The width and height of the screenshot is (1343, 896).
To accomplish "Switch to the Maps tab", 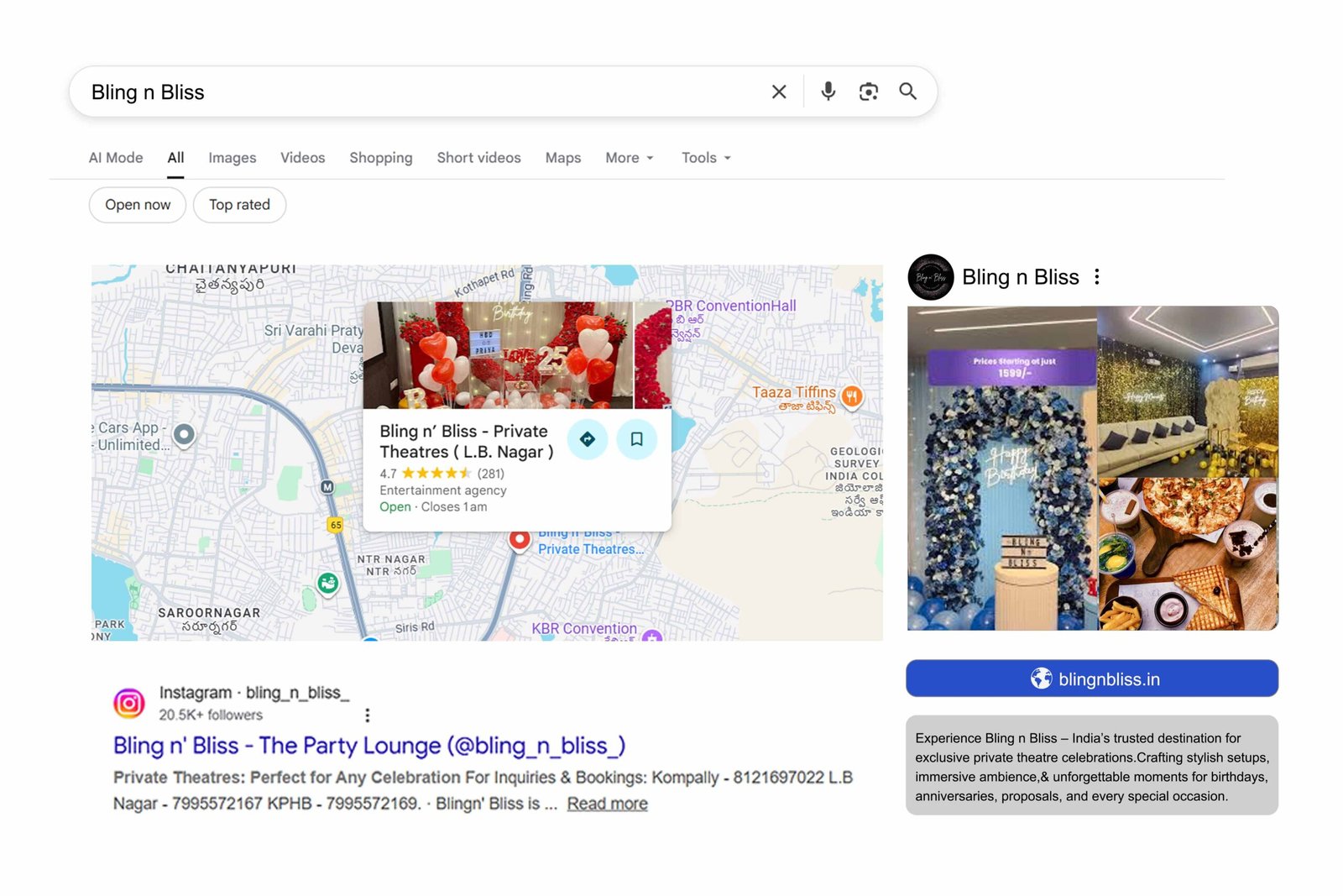I will click(562, 158).
